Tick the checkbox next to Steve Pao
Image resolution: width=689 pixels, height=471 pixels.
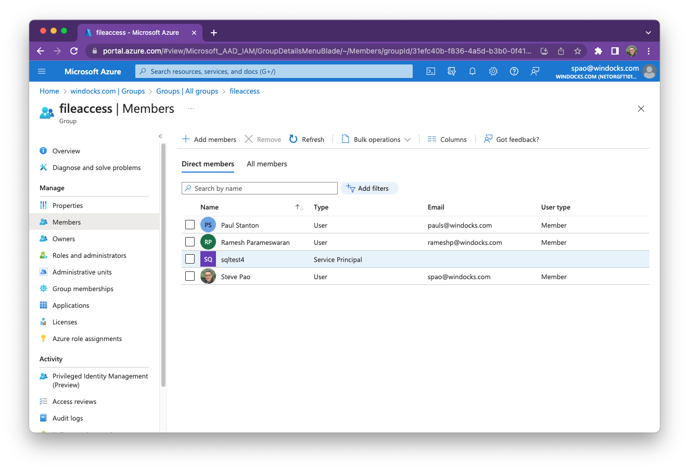click(x=190, y=276)
